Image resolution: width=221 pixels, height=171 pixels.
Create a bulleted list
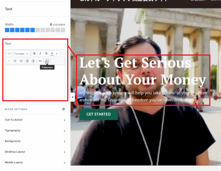coord(15,61)
